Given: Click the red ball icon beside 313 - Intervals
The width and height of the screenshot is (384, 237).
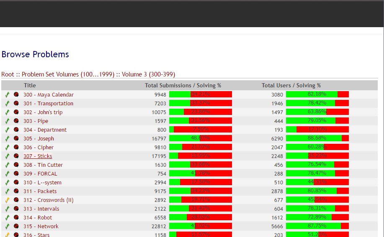Looking at the screenshot, I should coord(16,209).
